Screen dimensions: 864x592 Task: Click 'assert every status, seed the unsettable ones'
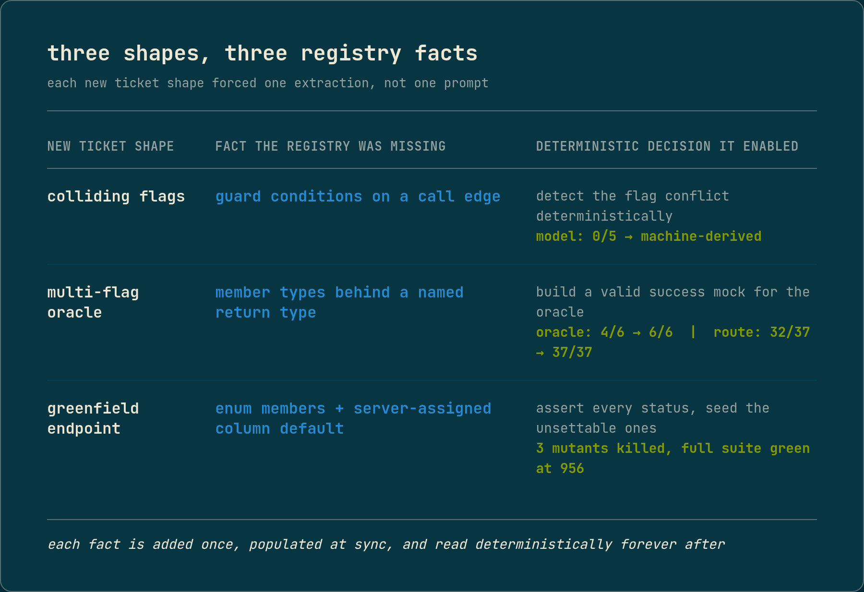[x=653, y=418]
